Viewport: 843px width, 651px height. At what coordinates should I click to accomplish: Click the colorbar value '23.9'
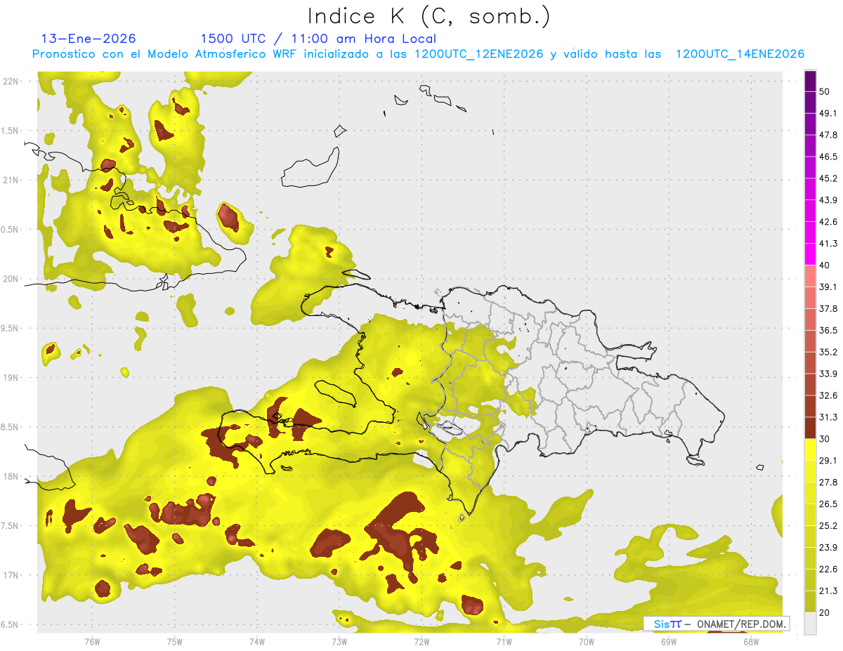point(828,548)
